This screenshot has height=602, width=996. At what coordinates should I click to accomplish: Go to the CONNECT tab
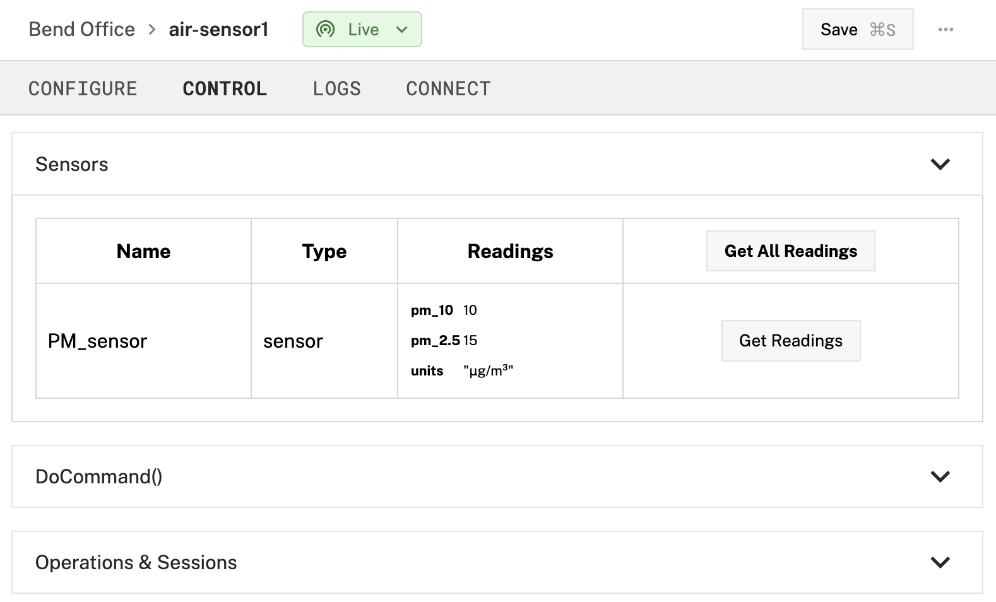tap(448, 89)
